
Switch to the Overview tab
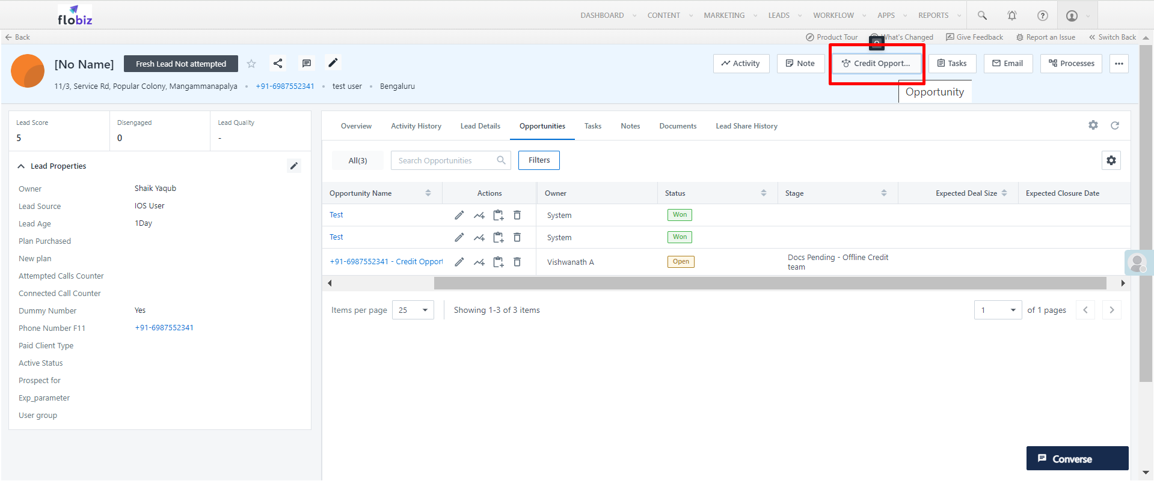pos(356,126)
